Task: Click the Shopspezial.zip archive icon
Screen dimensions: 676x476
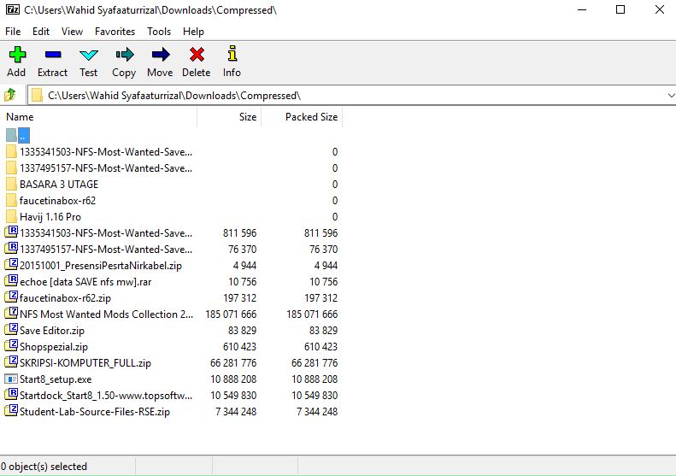Action: pyautogui.click(x=11, y=346)
